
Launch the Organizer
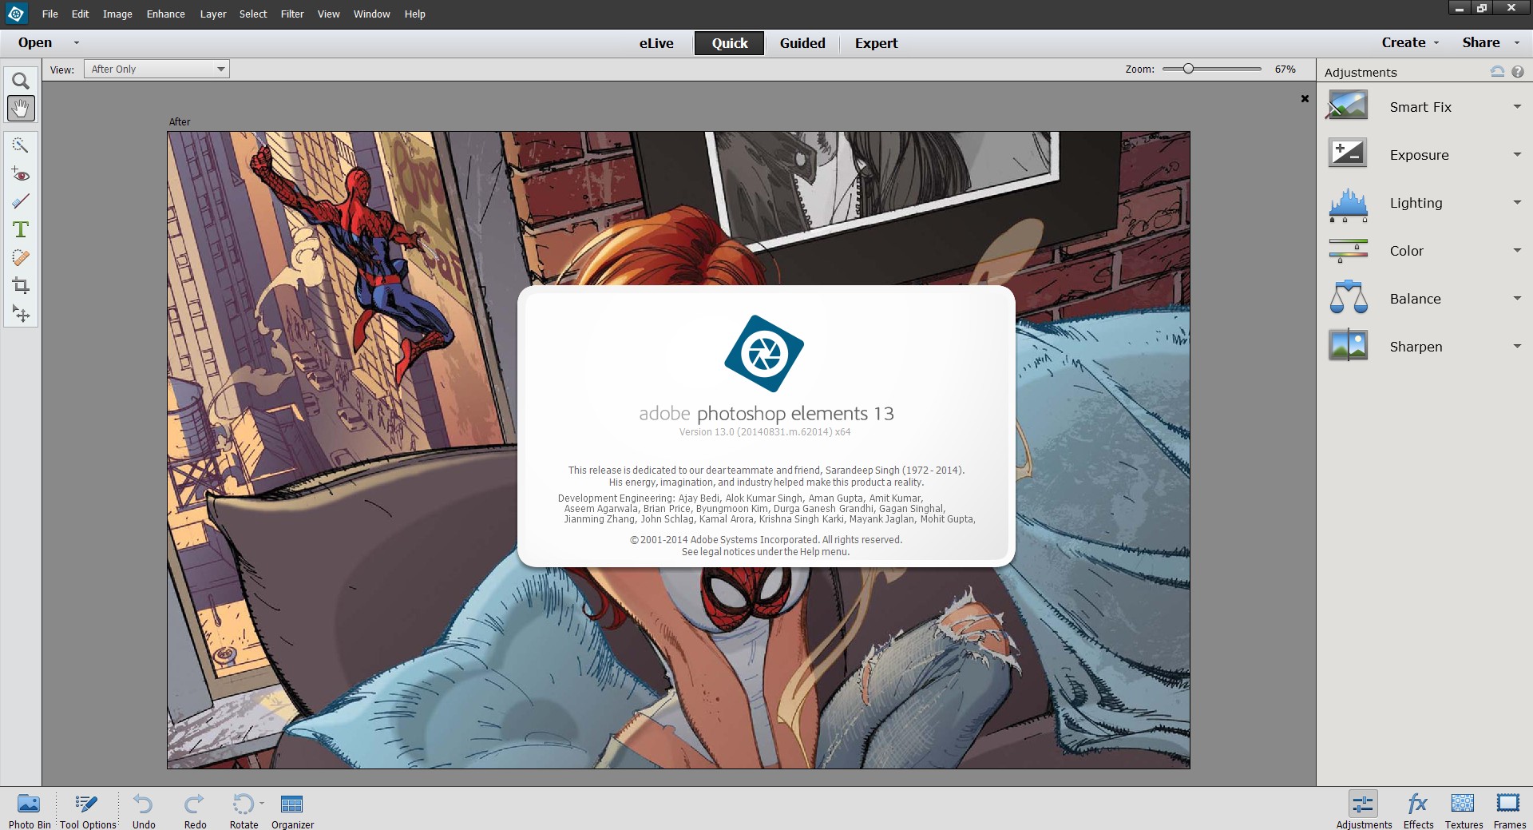pos(292,810)
